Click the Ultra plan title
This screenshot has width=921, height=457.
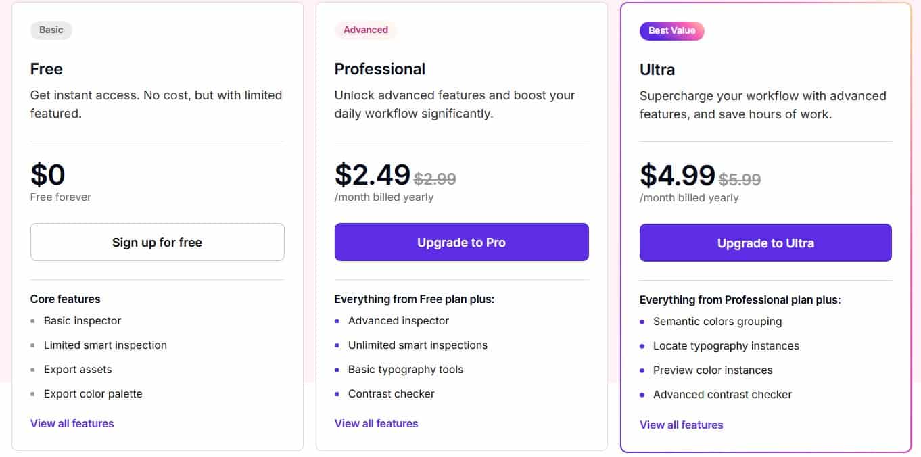[x=656, y=69]
